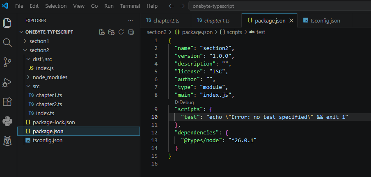
Task: Click the New File icon in Explorer
Action: (x=102, y=32)
